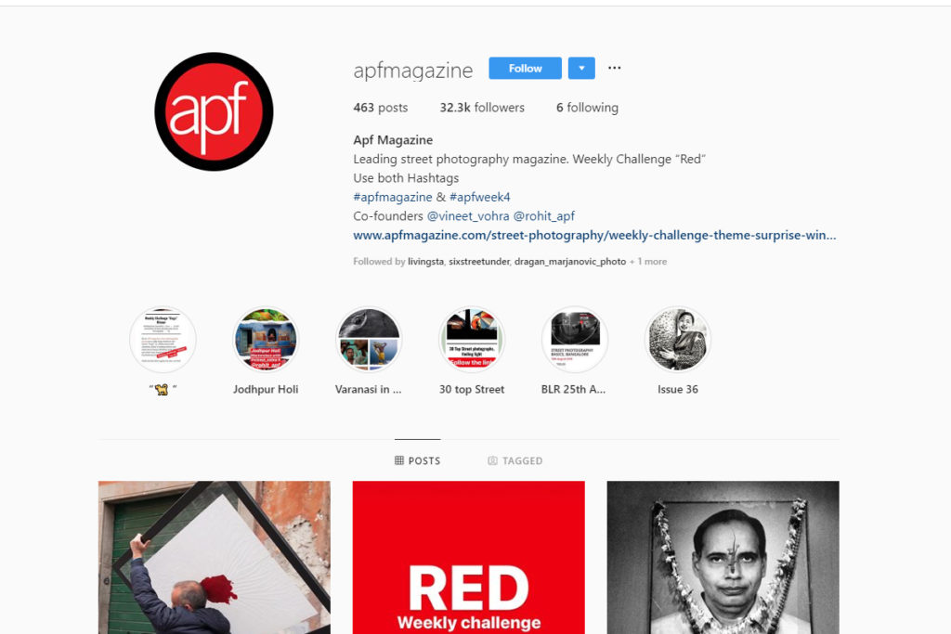This screenshot has height=634, width=951.
Task: Select the Posts tab
Action: coord(417,460)
